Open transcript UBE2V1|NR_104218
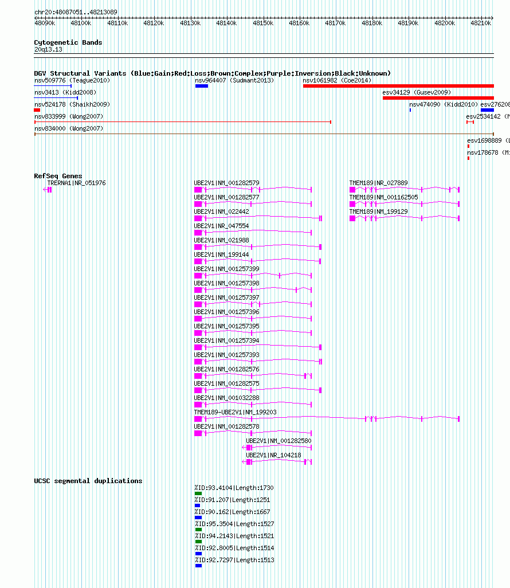The image size is (510, 588). tap(273, 455)
